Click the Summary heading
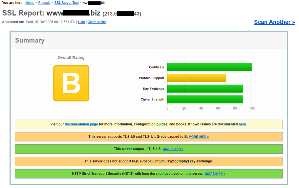This screenshot has height=188, width=299. coord(30,40)
